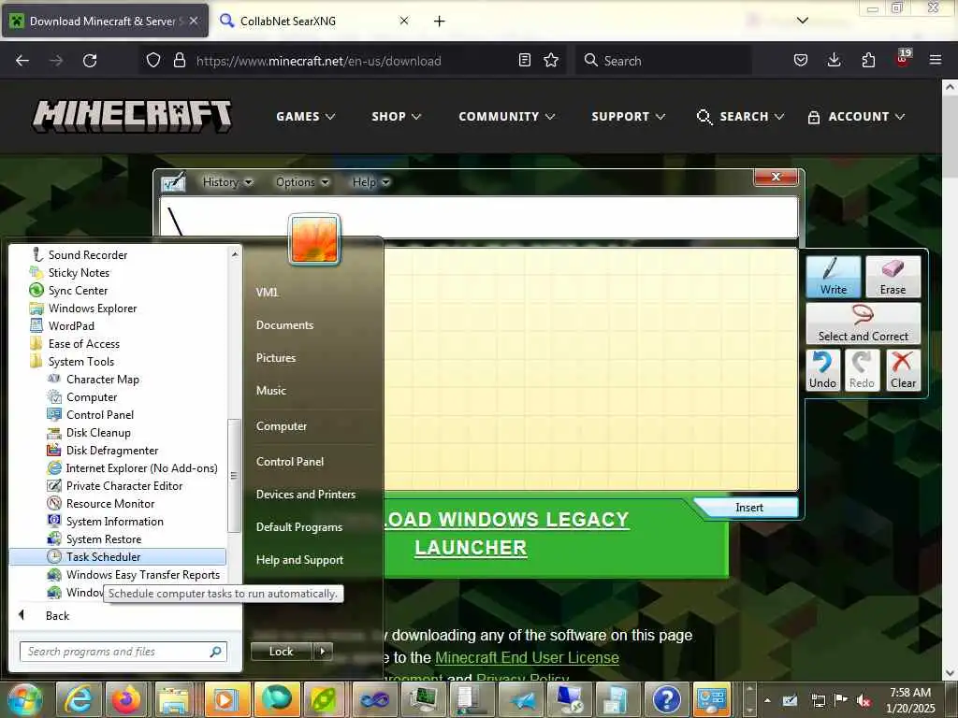Save page to Pocket icon
The image size is (958, 718).
[801, 60]
